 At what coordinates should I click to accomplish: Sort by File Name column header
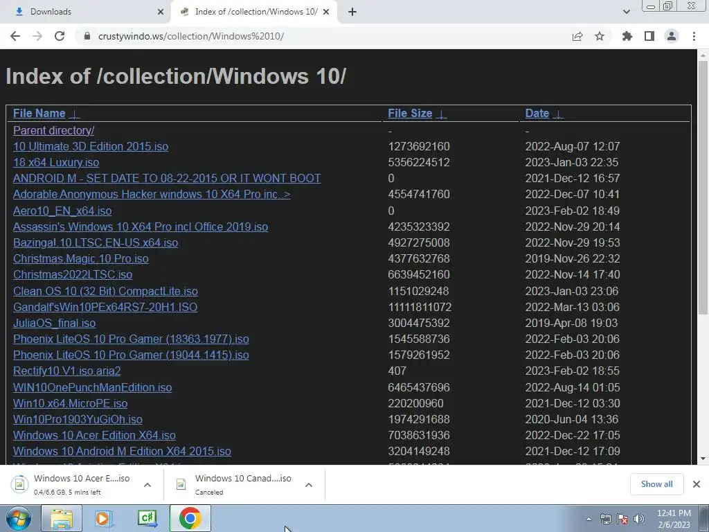tap(39, 113)
